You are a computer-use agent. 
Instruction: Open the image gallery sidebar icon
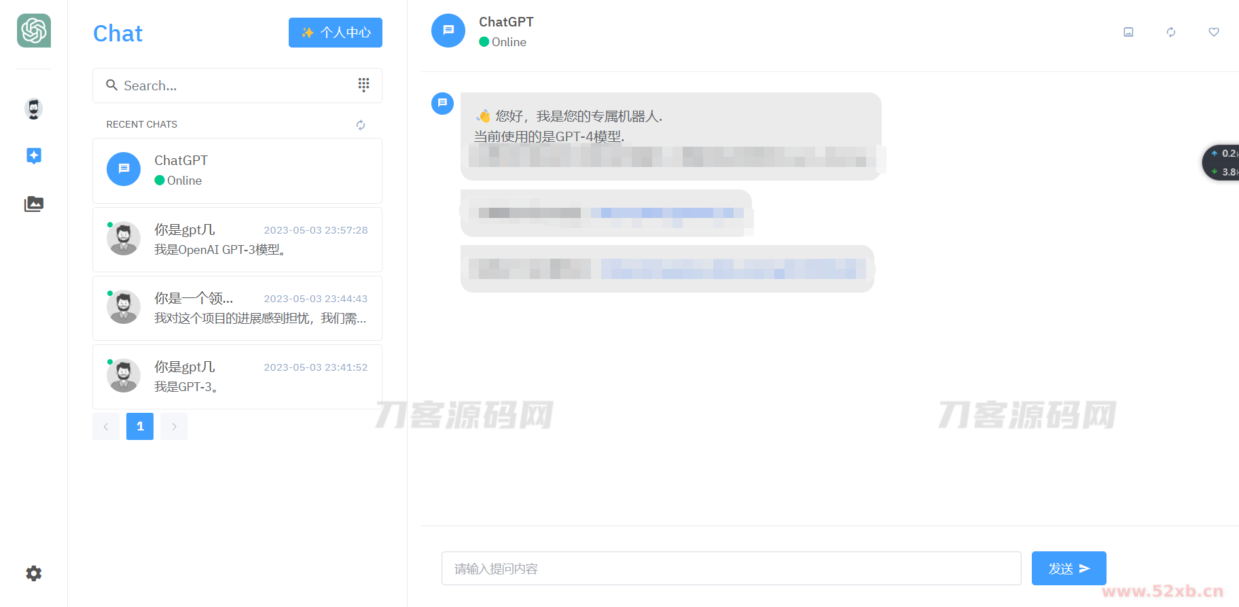coord(34,204)
